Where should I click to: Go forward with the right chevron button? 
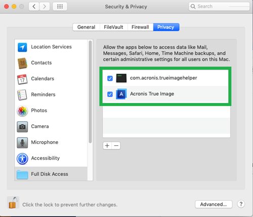[45, 7]
